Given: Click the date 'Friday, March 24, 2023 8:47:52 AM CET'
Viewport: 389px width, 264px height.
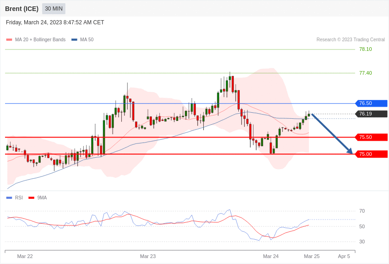Looking at the screenshot, I should click(55, 22).
